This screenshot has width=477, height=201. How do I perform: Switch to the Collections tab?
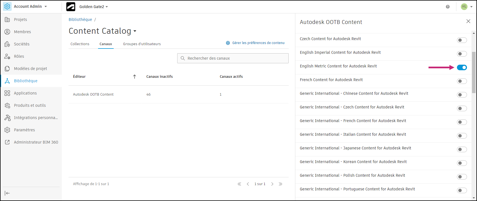click(x=80, y=44)
